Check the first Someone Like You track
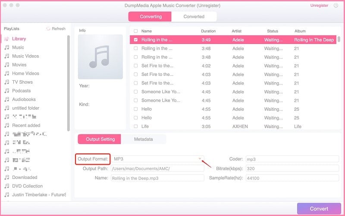This screenshot has width=345, height=216. coord(136,92)
